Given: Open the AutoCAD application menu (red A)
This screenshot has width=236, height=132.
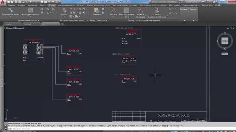Looking at the screenshot, I should 3,3.
